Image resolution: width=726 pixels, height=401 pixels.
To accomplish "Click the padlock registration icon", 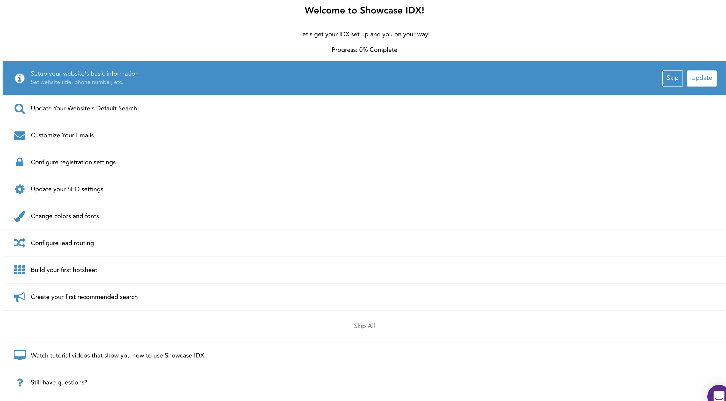I will click(19, 162).
